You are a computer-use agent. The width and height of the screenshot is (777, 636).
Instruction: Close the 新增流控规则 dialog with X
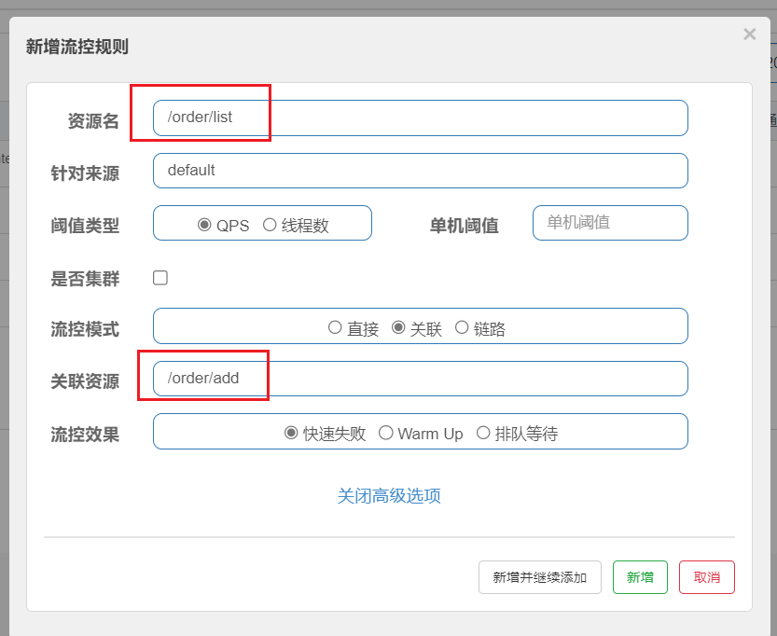749,35
